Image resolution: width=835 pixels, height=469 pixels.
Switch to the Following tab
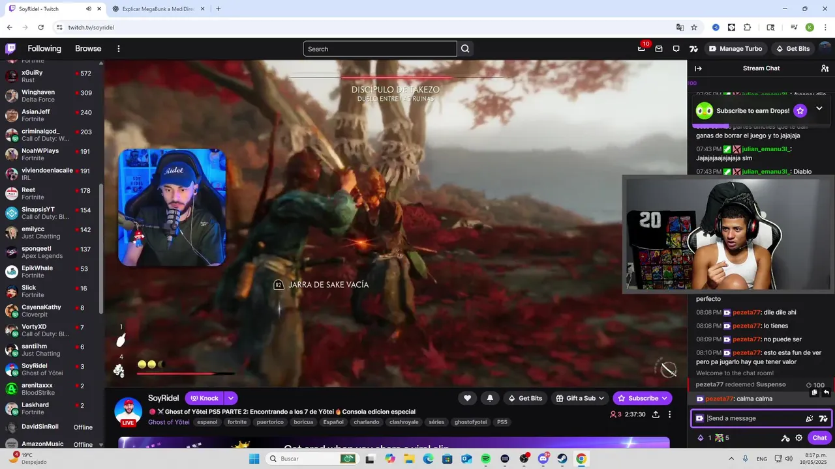(x=44, y=49)
